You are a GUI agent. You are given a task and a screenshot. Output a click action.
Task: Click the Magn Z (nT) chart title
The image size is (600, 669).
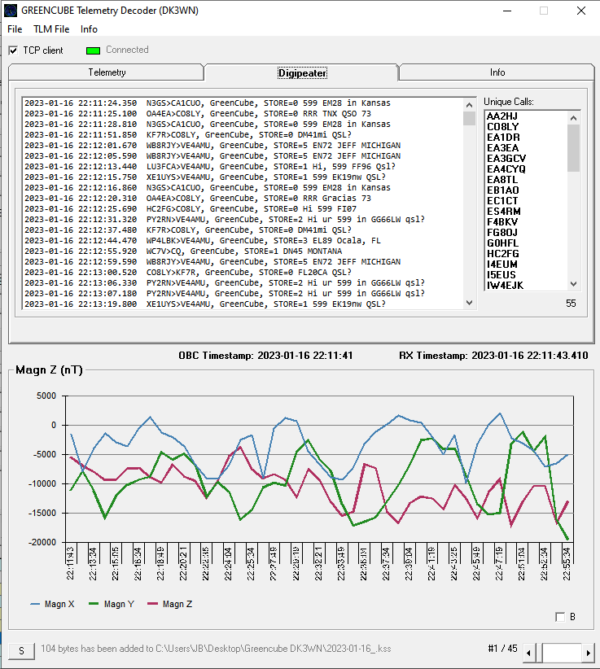click(x=49, y=370)
